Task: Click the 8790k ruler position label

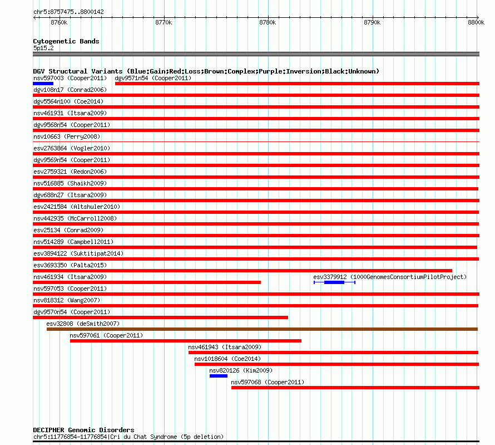Action: tap(372, 22)
